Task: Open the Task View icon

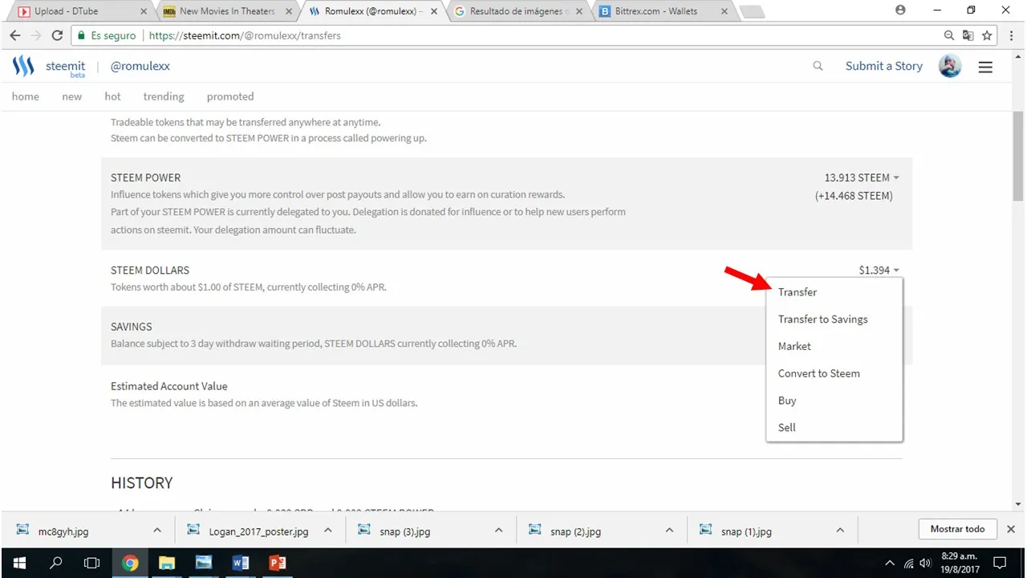Action: pos(92,563)
